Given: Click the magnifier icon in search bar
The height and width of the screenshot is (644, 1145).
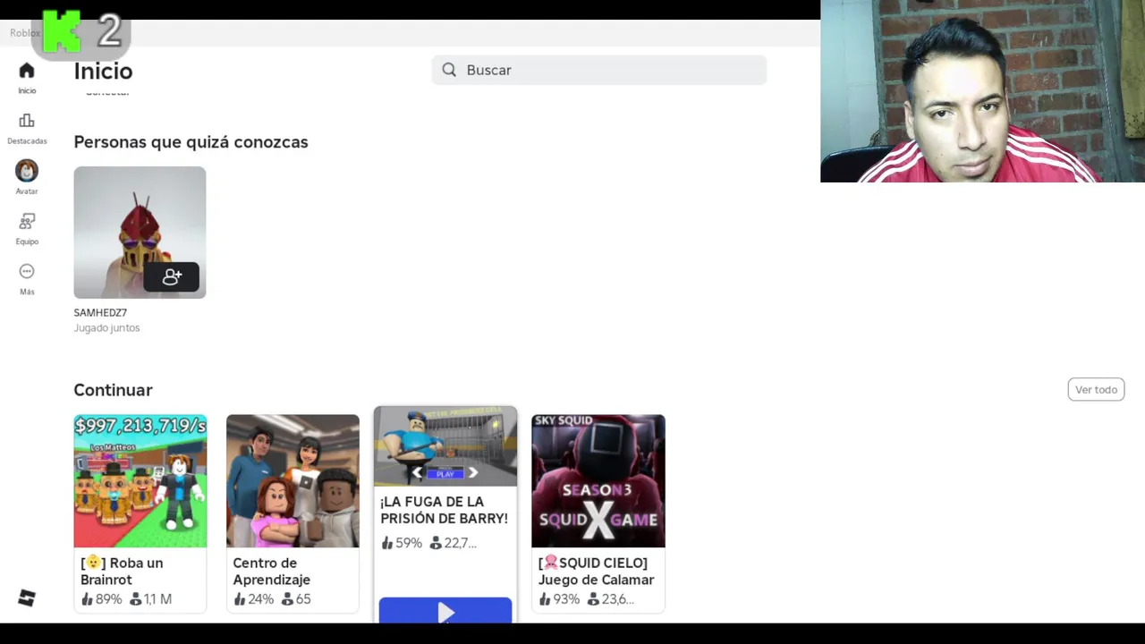Looking at the screenshot, I should [449, 70].
